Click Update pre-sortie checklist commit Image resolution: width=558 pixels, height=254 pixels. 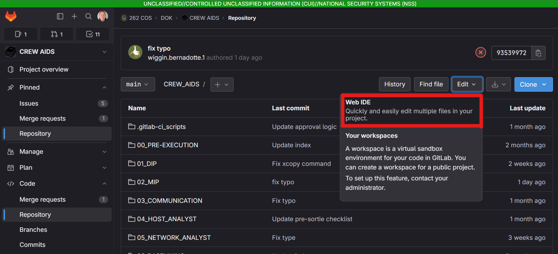312,219
